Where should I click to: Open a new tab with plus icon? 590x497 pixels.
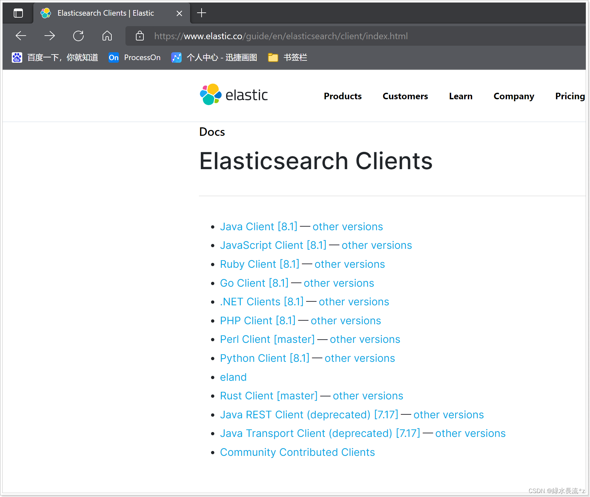[x=202, y=13]
